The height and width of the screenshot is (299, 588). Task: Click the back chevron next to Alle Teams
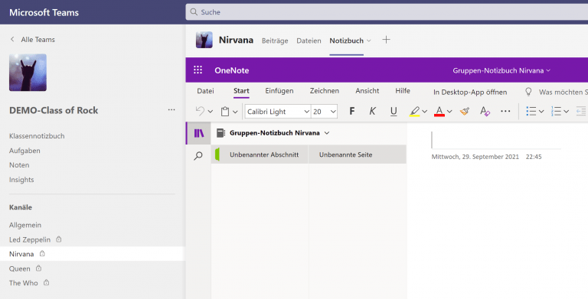click(12, 39)
